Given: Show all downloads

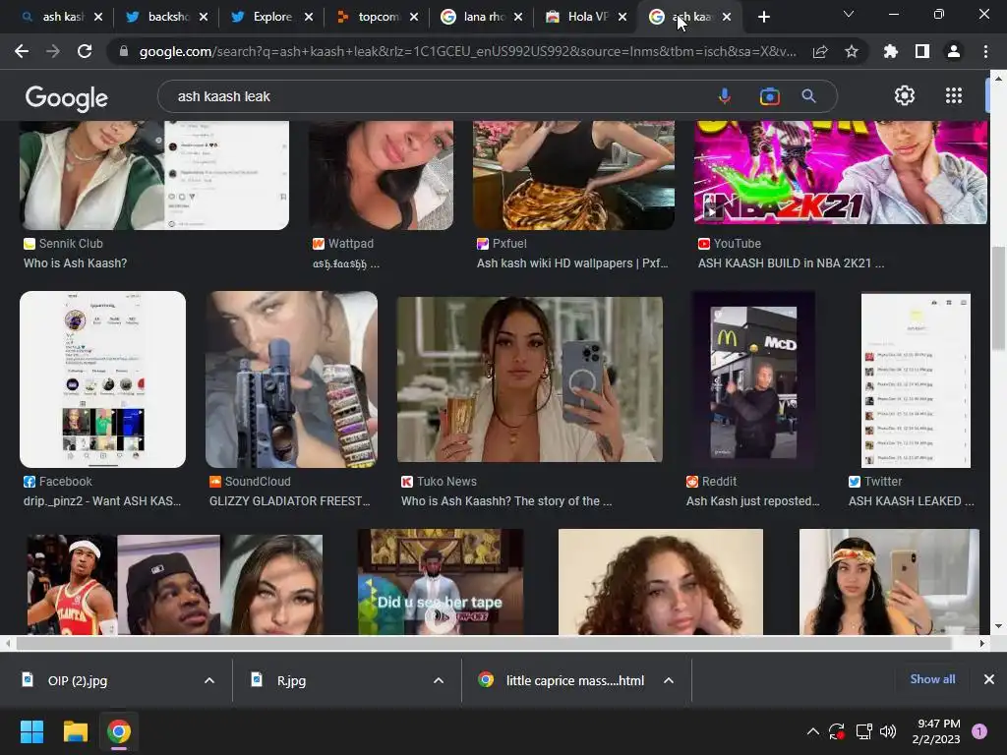Looking at the screenshot, I should 932,679.
